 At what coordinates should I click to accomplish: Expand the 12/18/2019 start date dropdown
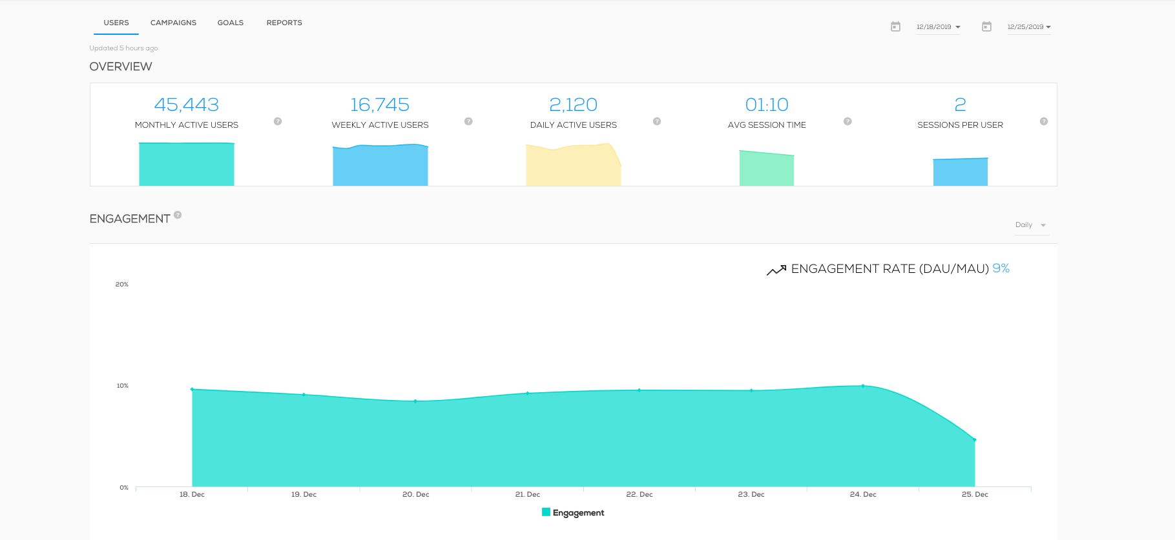(x=939, y=27)
